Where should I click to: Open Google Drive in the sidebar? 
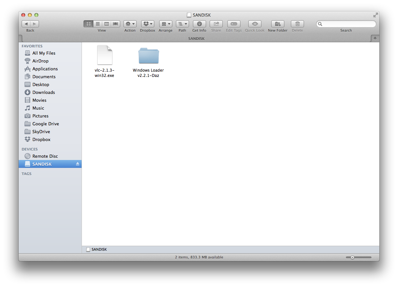coord(50,124)
